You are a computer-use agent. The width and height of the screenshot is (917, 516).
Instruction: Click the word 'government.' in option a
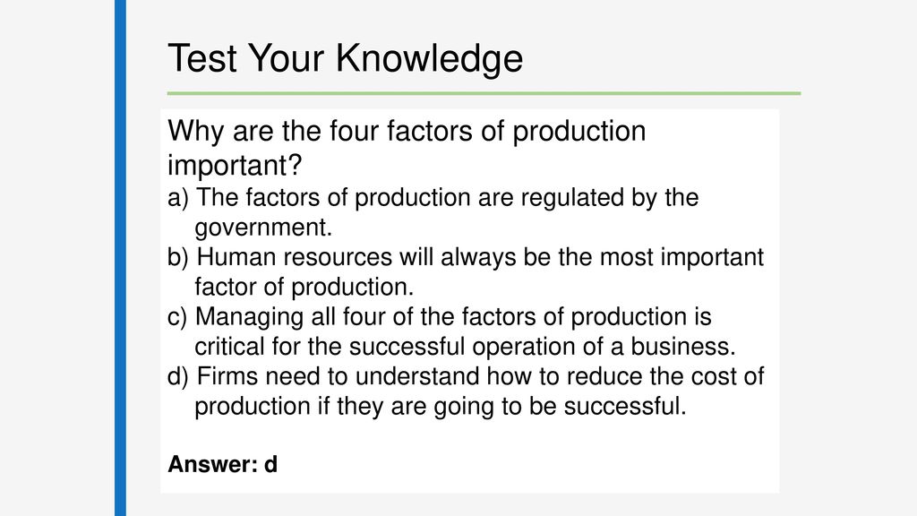pyautogui.click(x=263, y=228)
